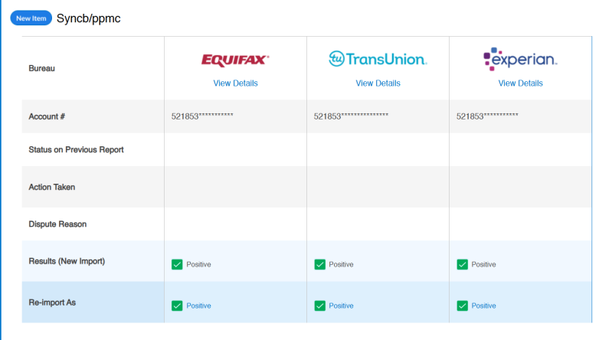
Task: Click the TransUnion logo
Action: coord(378,59)
